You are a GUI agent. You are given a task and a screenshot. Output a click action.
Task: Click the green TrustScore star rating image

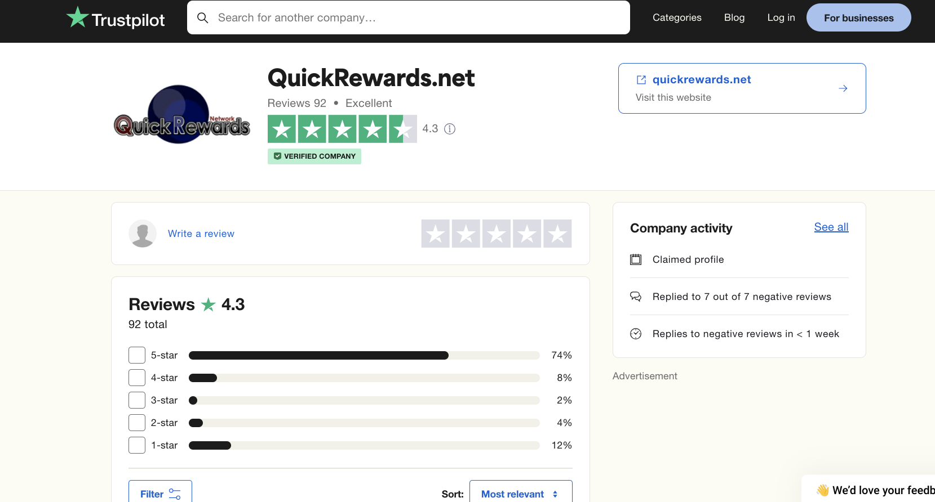(342, 129)
